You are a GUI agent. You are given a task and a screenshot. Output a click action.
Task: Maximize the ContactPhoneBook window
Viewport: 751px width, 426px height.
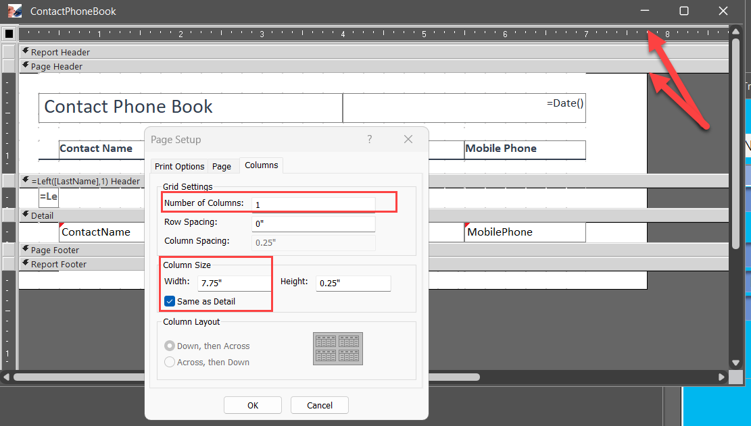(684, 11)
